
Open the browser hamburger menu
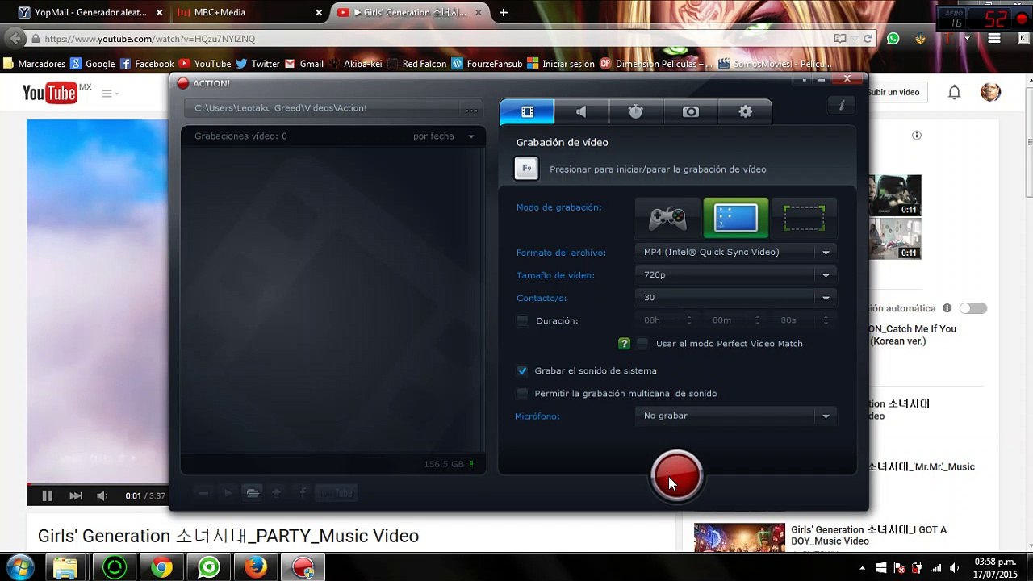click(994, 39)
